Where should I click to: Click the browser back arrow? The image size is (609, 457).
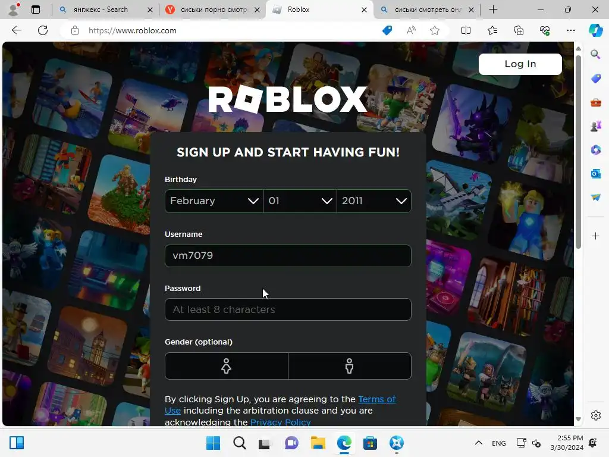coord(16,30)
